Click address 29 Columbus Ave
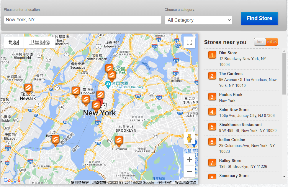288x187 pixels. point(247,148)
